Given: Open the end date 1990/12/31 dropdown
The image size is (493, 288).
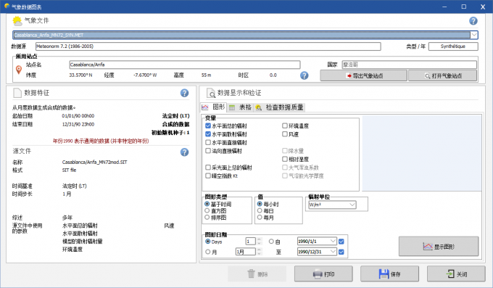Looking at the screenshot, I should pos(333,252).
